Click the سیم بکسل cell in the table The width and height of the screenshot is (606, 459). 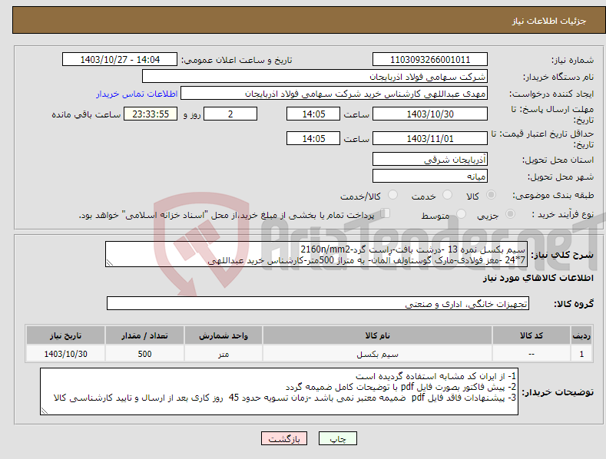coord(377,354)
